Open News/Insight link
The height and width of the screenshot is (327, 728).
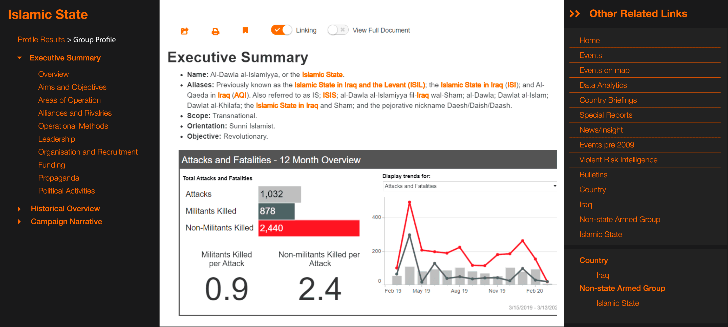click(601, 130)
